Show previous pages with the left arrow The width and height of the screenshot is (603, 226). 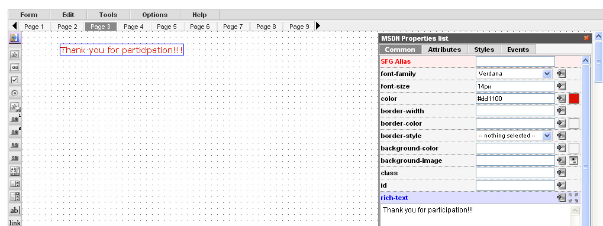tap(15, 26)
